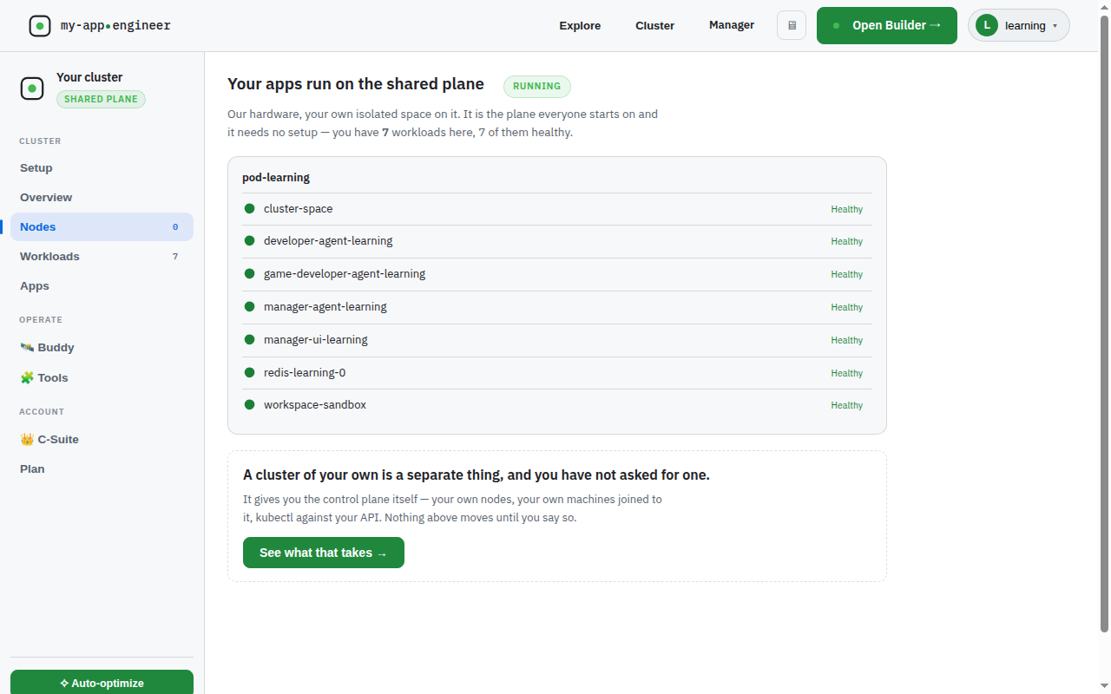
Task: Click the status dot for developer-agent-learning
Action: tap(249, 240)
